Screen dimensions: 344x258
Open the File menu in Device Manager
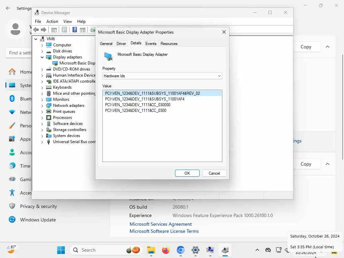pos(38,21)
